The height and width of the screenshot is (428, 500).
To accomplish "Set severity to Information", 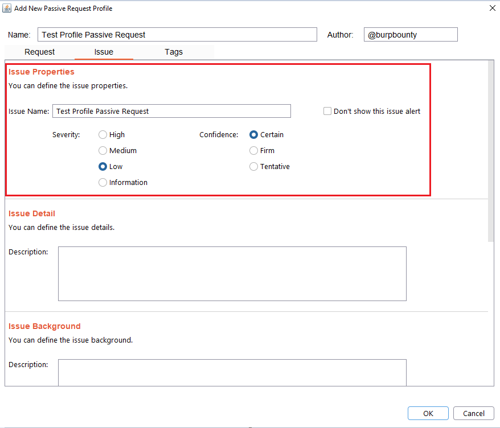I will point(103,183).
